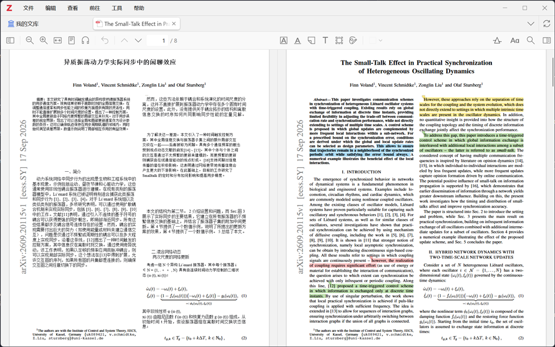This screenshot has width=555, height=347.
Task: Fit page to window width
Action: (x=58, y=40)
